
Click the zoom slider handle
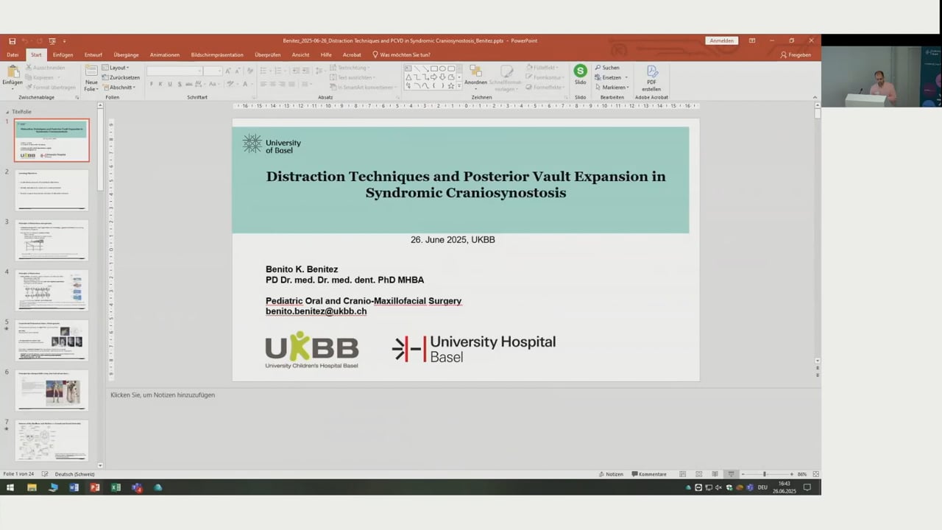coord(765,474)
